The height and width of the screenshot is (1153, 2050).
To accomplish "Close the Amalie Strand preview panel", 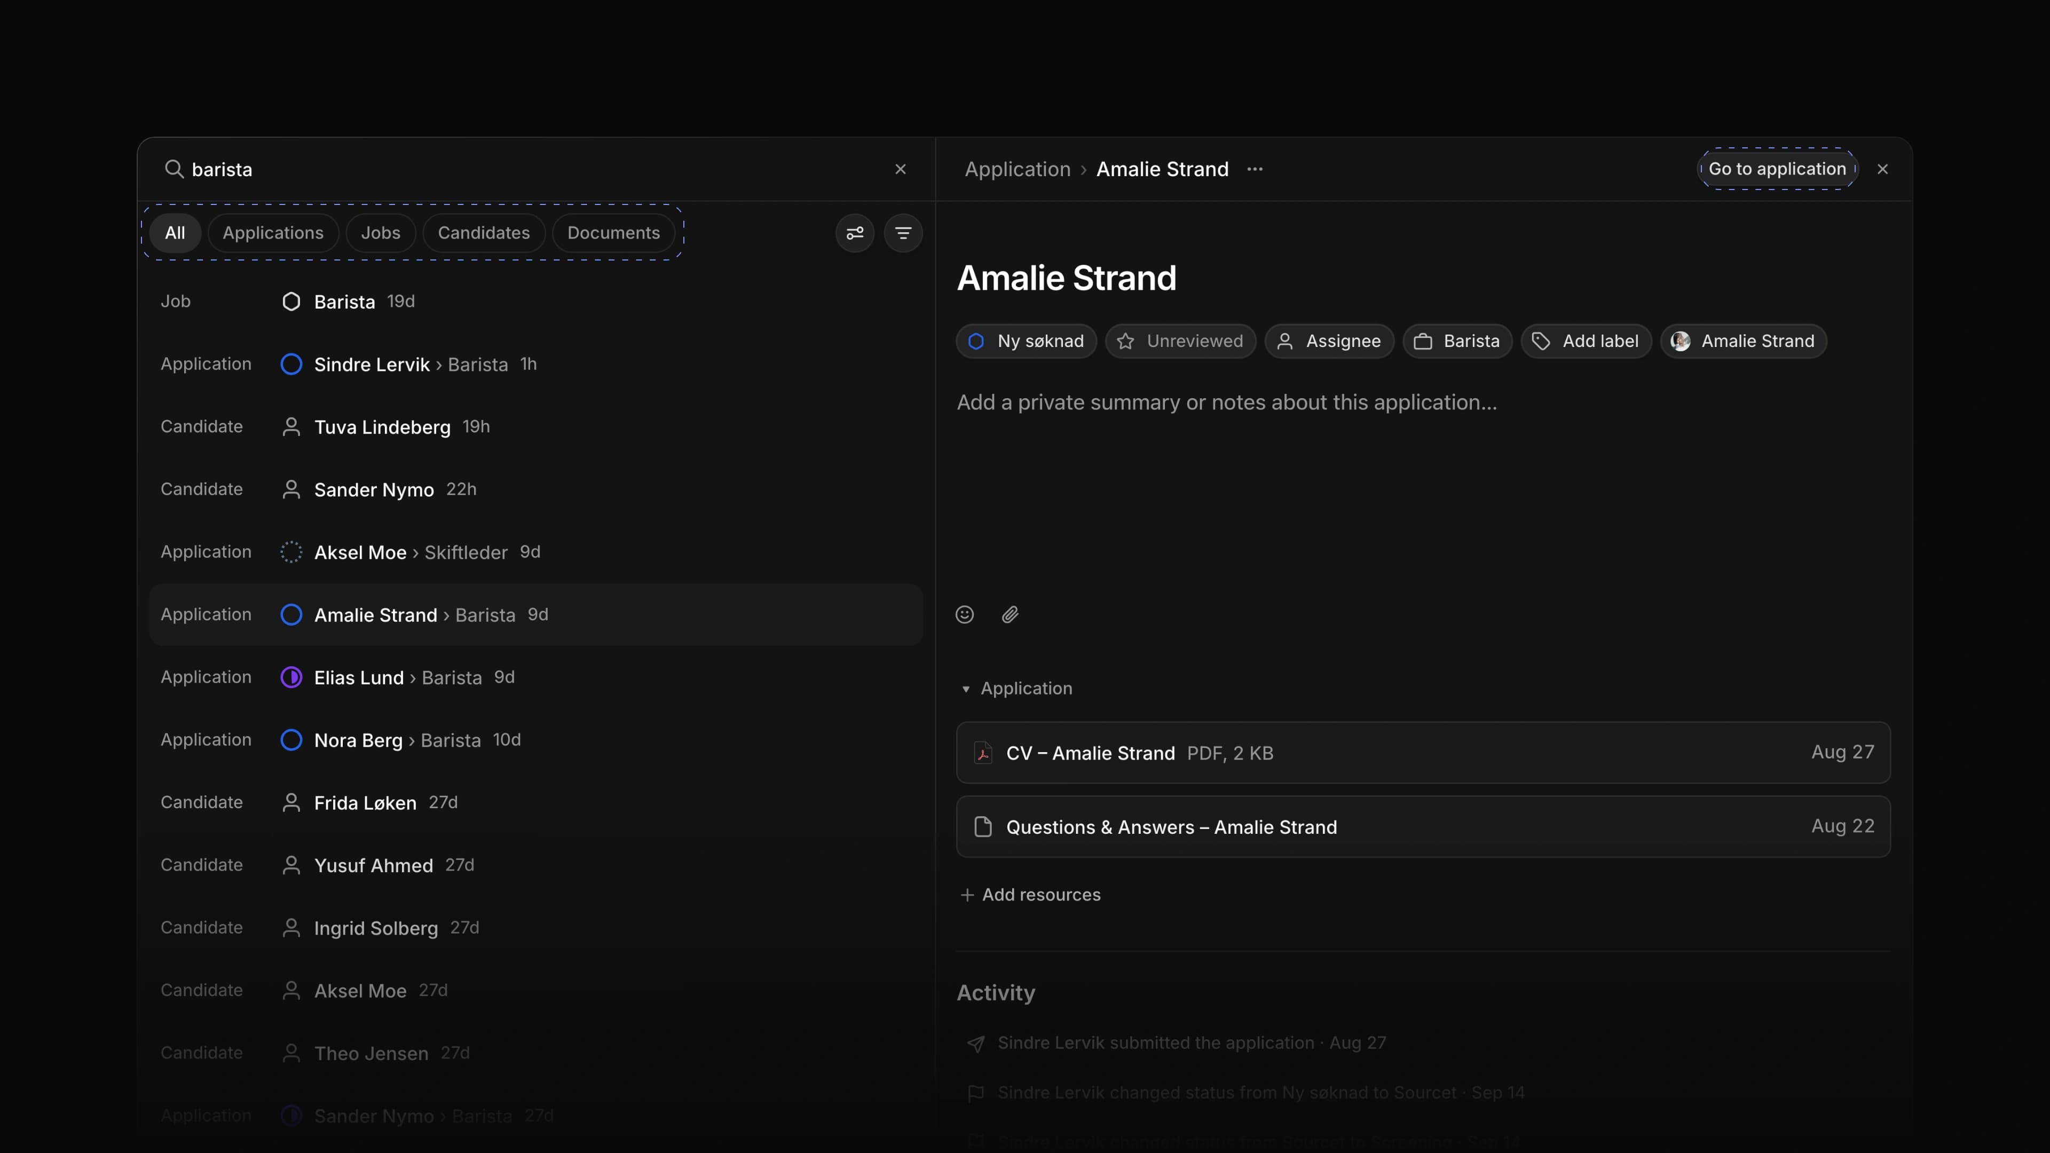I will 1882,169.
